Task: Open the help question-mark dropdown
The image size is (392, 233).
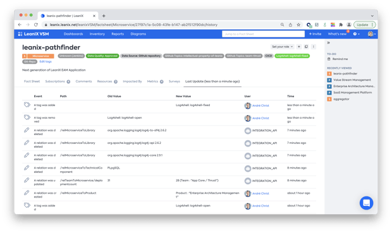Action: point(356,34)
